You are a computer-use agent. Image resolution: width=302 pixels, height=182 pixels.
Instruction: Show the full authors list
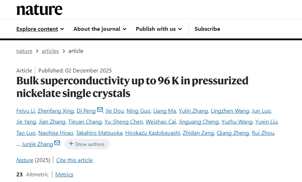(87, 144)
